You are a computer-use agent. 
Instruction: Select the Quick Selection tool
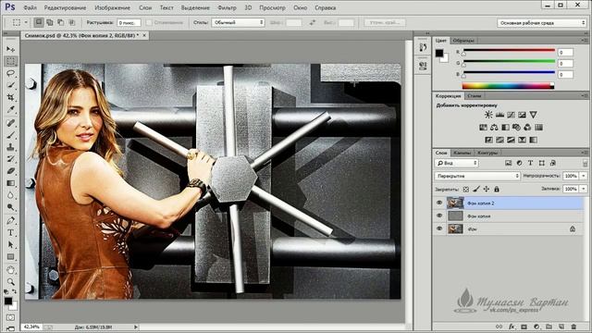(x=10, y=85)
